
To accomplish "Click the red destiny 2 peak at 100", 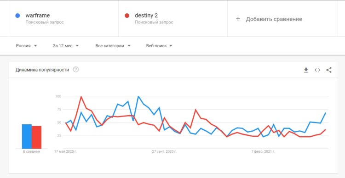I will pos(81,97).
